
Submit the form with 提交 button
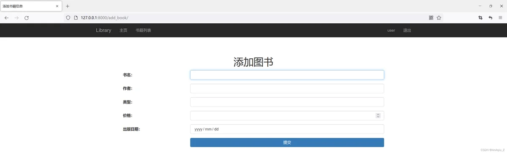[x=287, y=142]
